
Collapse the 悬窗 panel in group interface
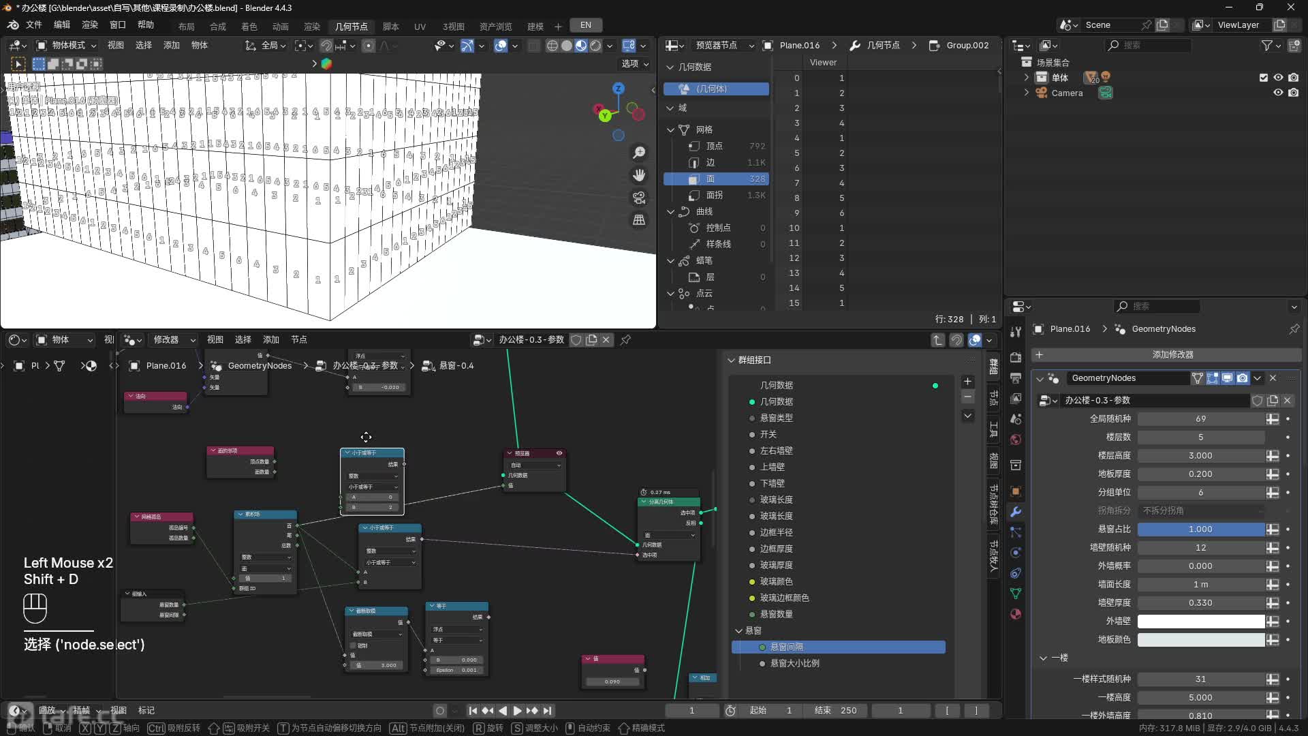coord(738,631)
